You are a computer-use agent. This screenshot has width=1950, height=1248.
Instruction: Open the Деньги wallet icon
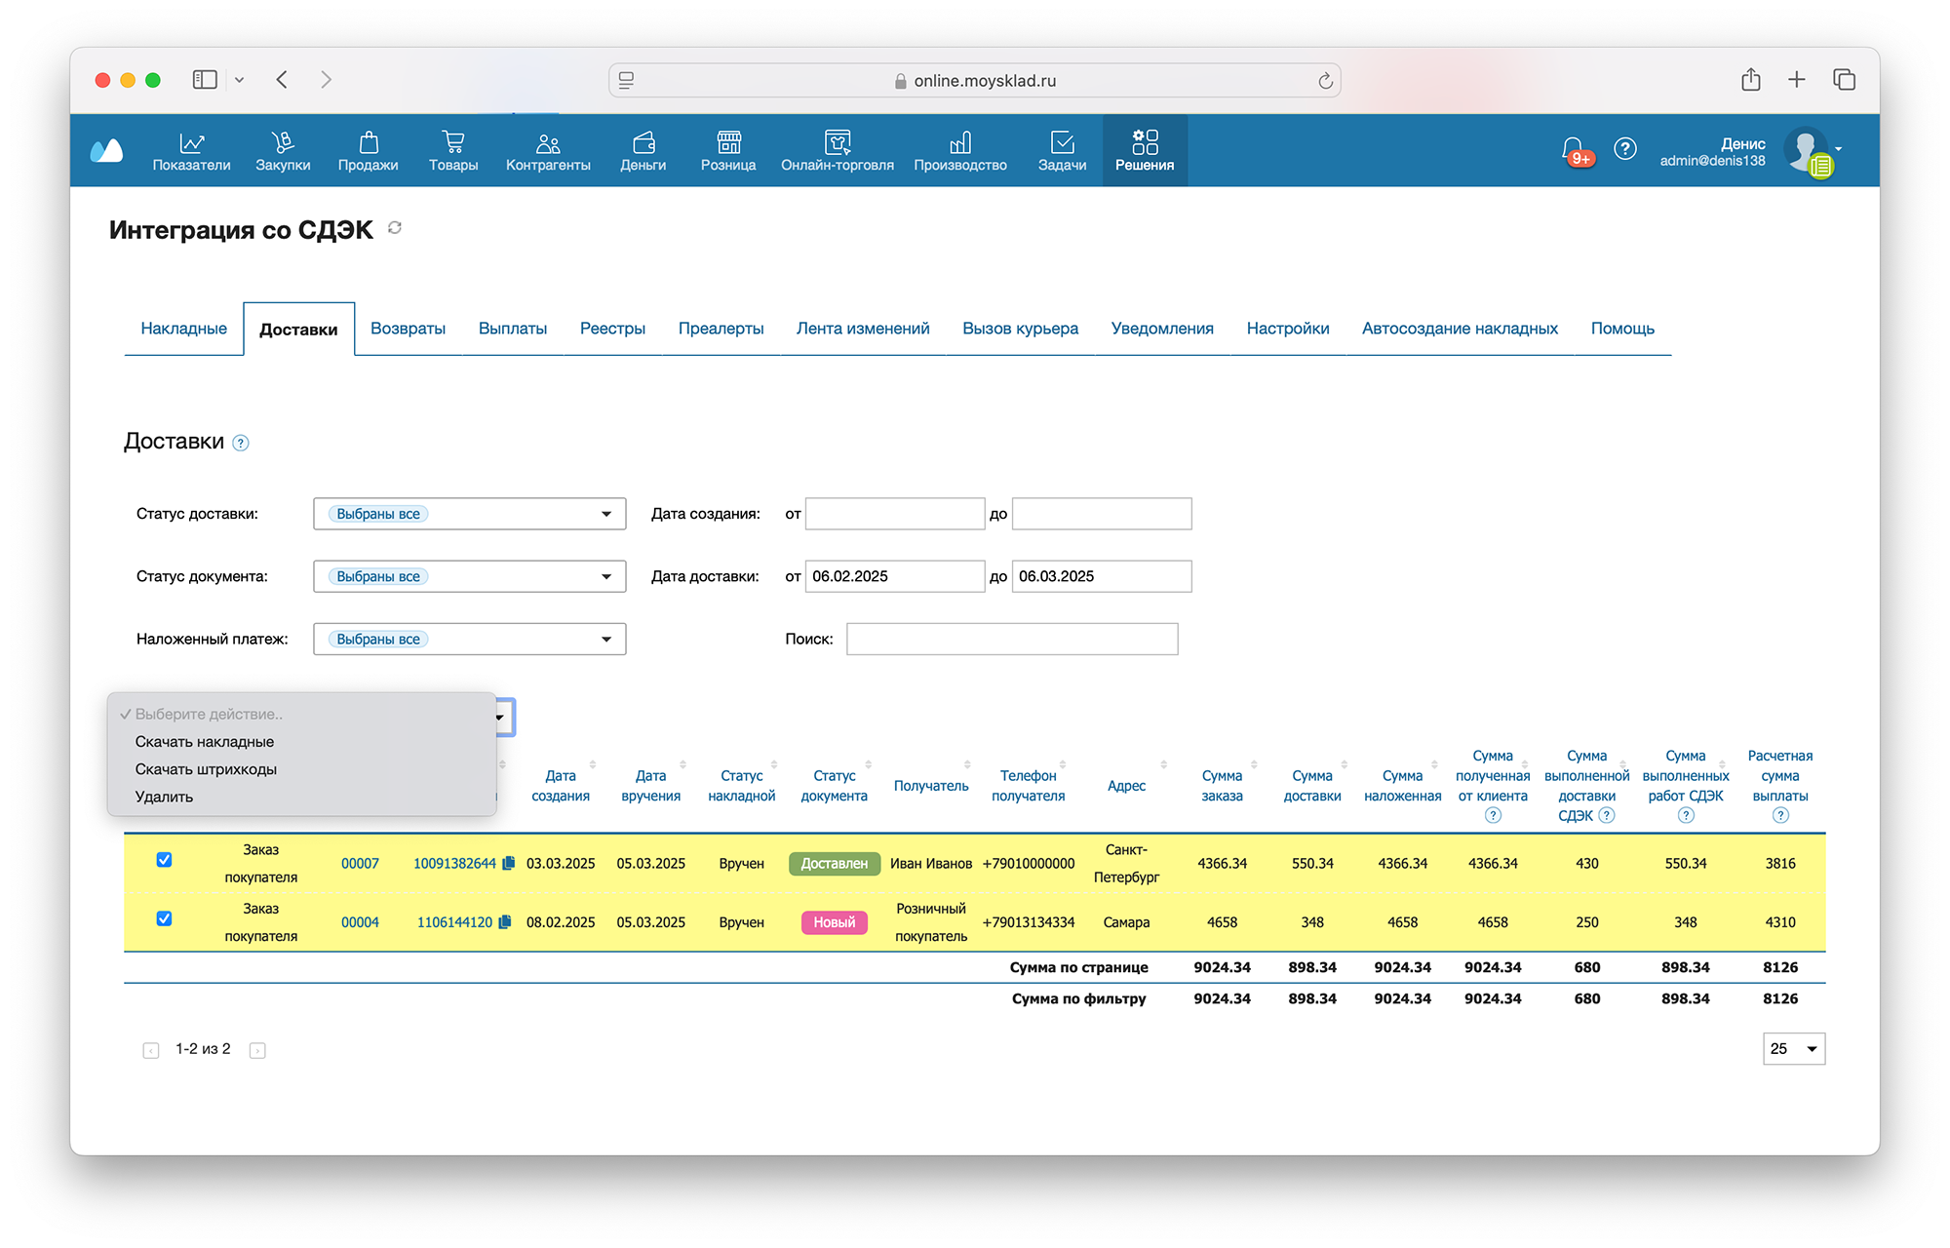pyautogui.click(x=643, y=142)
